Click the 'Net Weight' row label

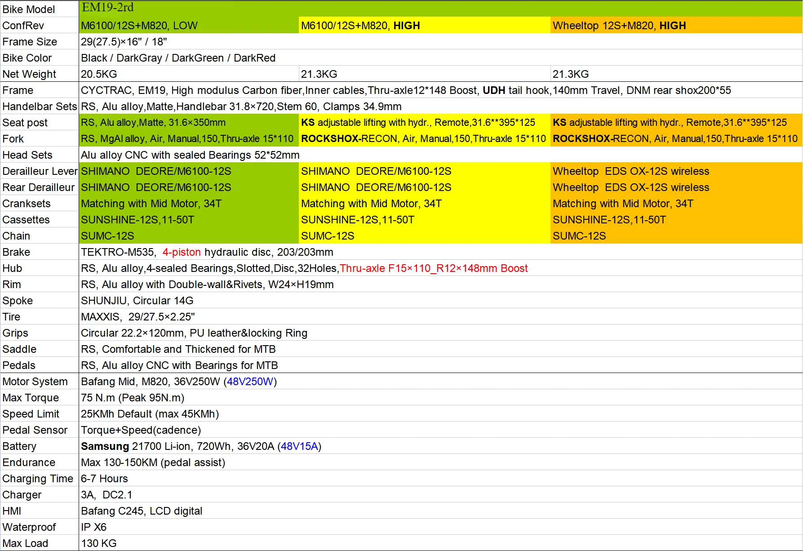(x=29, y=74)
